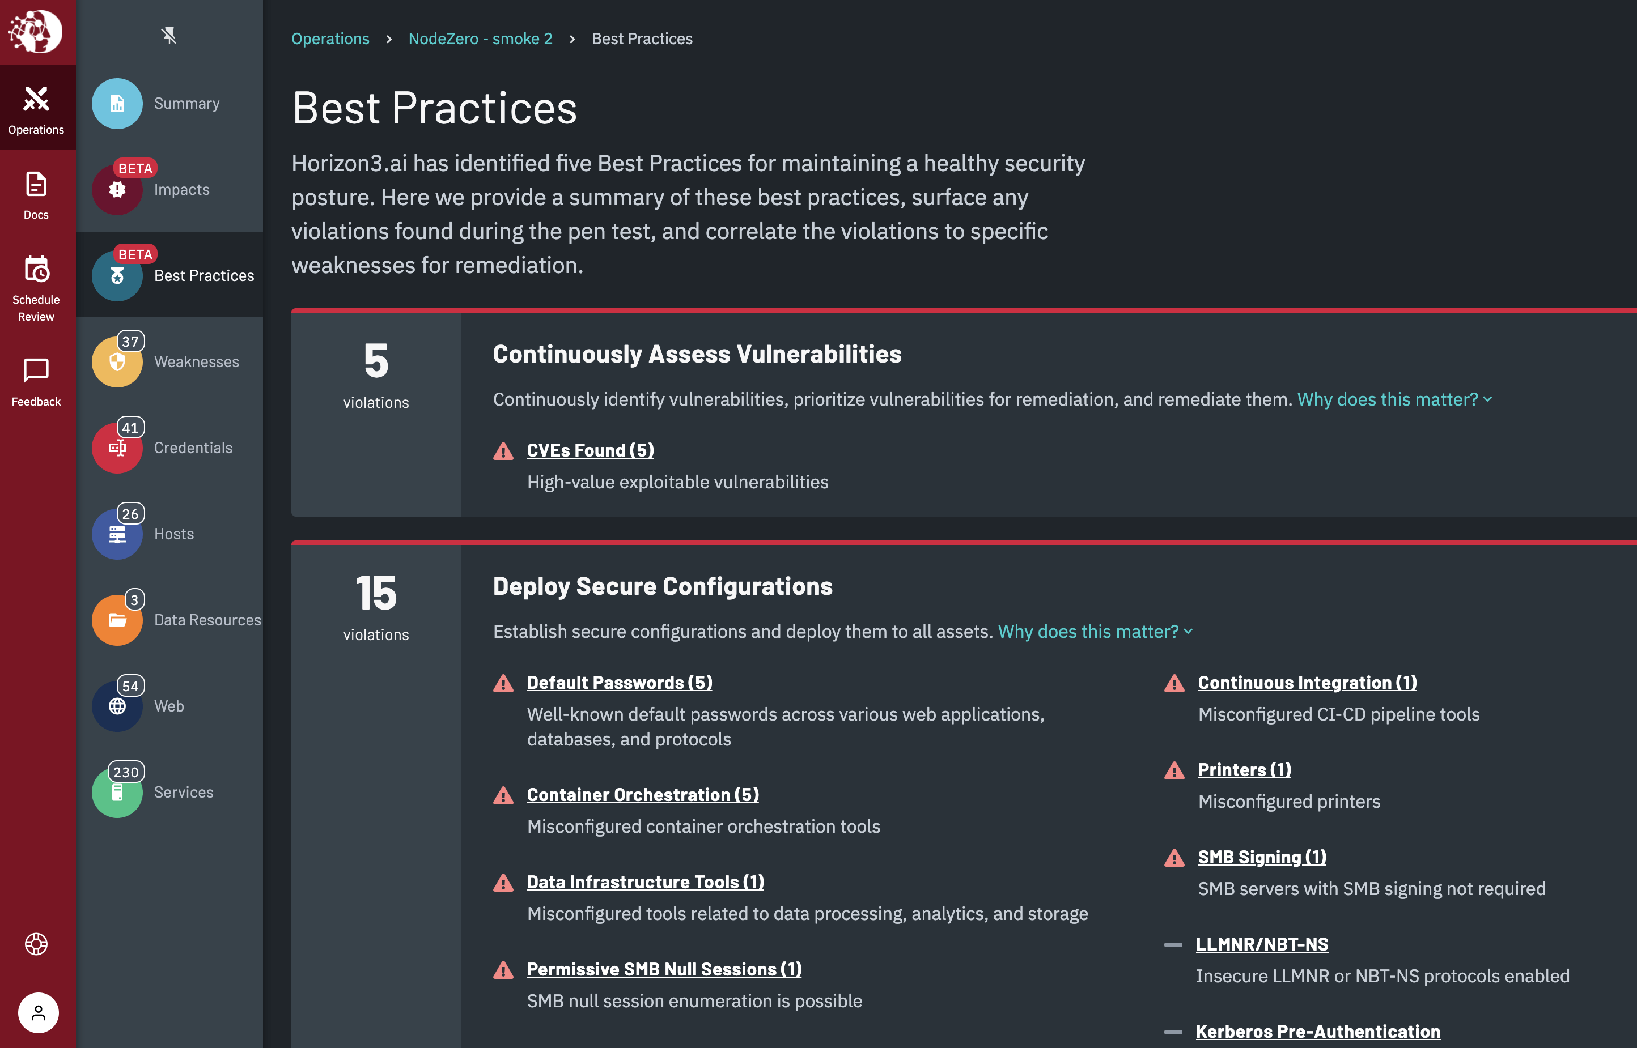
Task: Select the Impacts beta icon
Action: click(117, 189)
